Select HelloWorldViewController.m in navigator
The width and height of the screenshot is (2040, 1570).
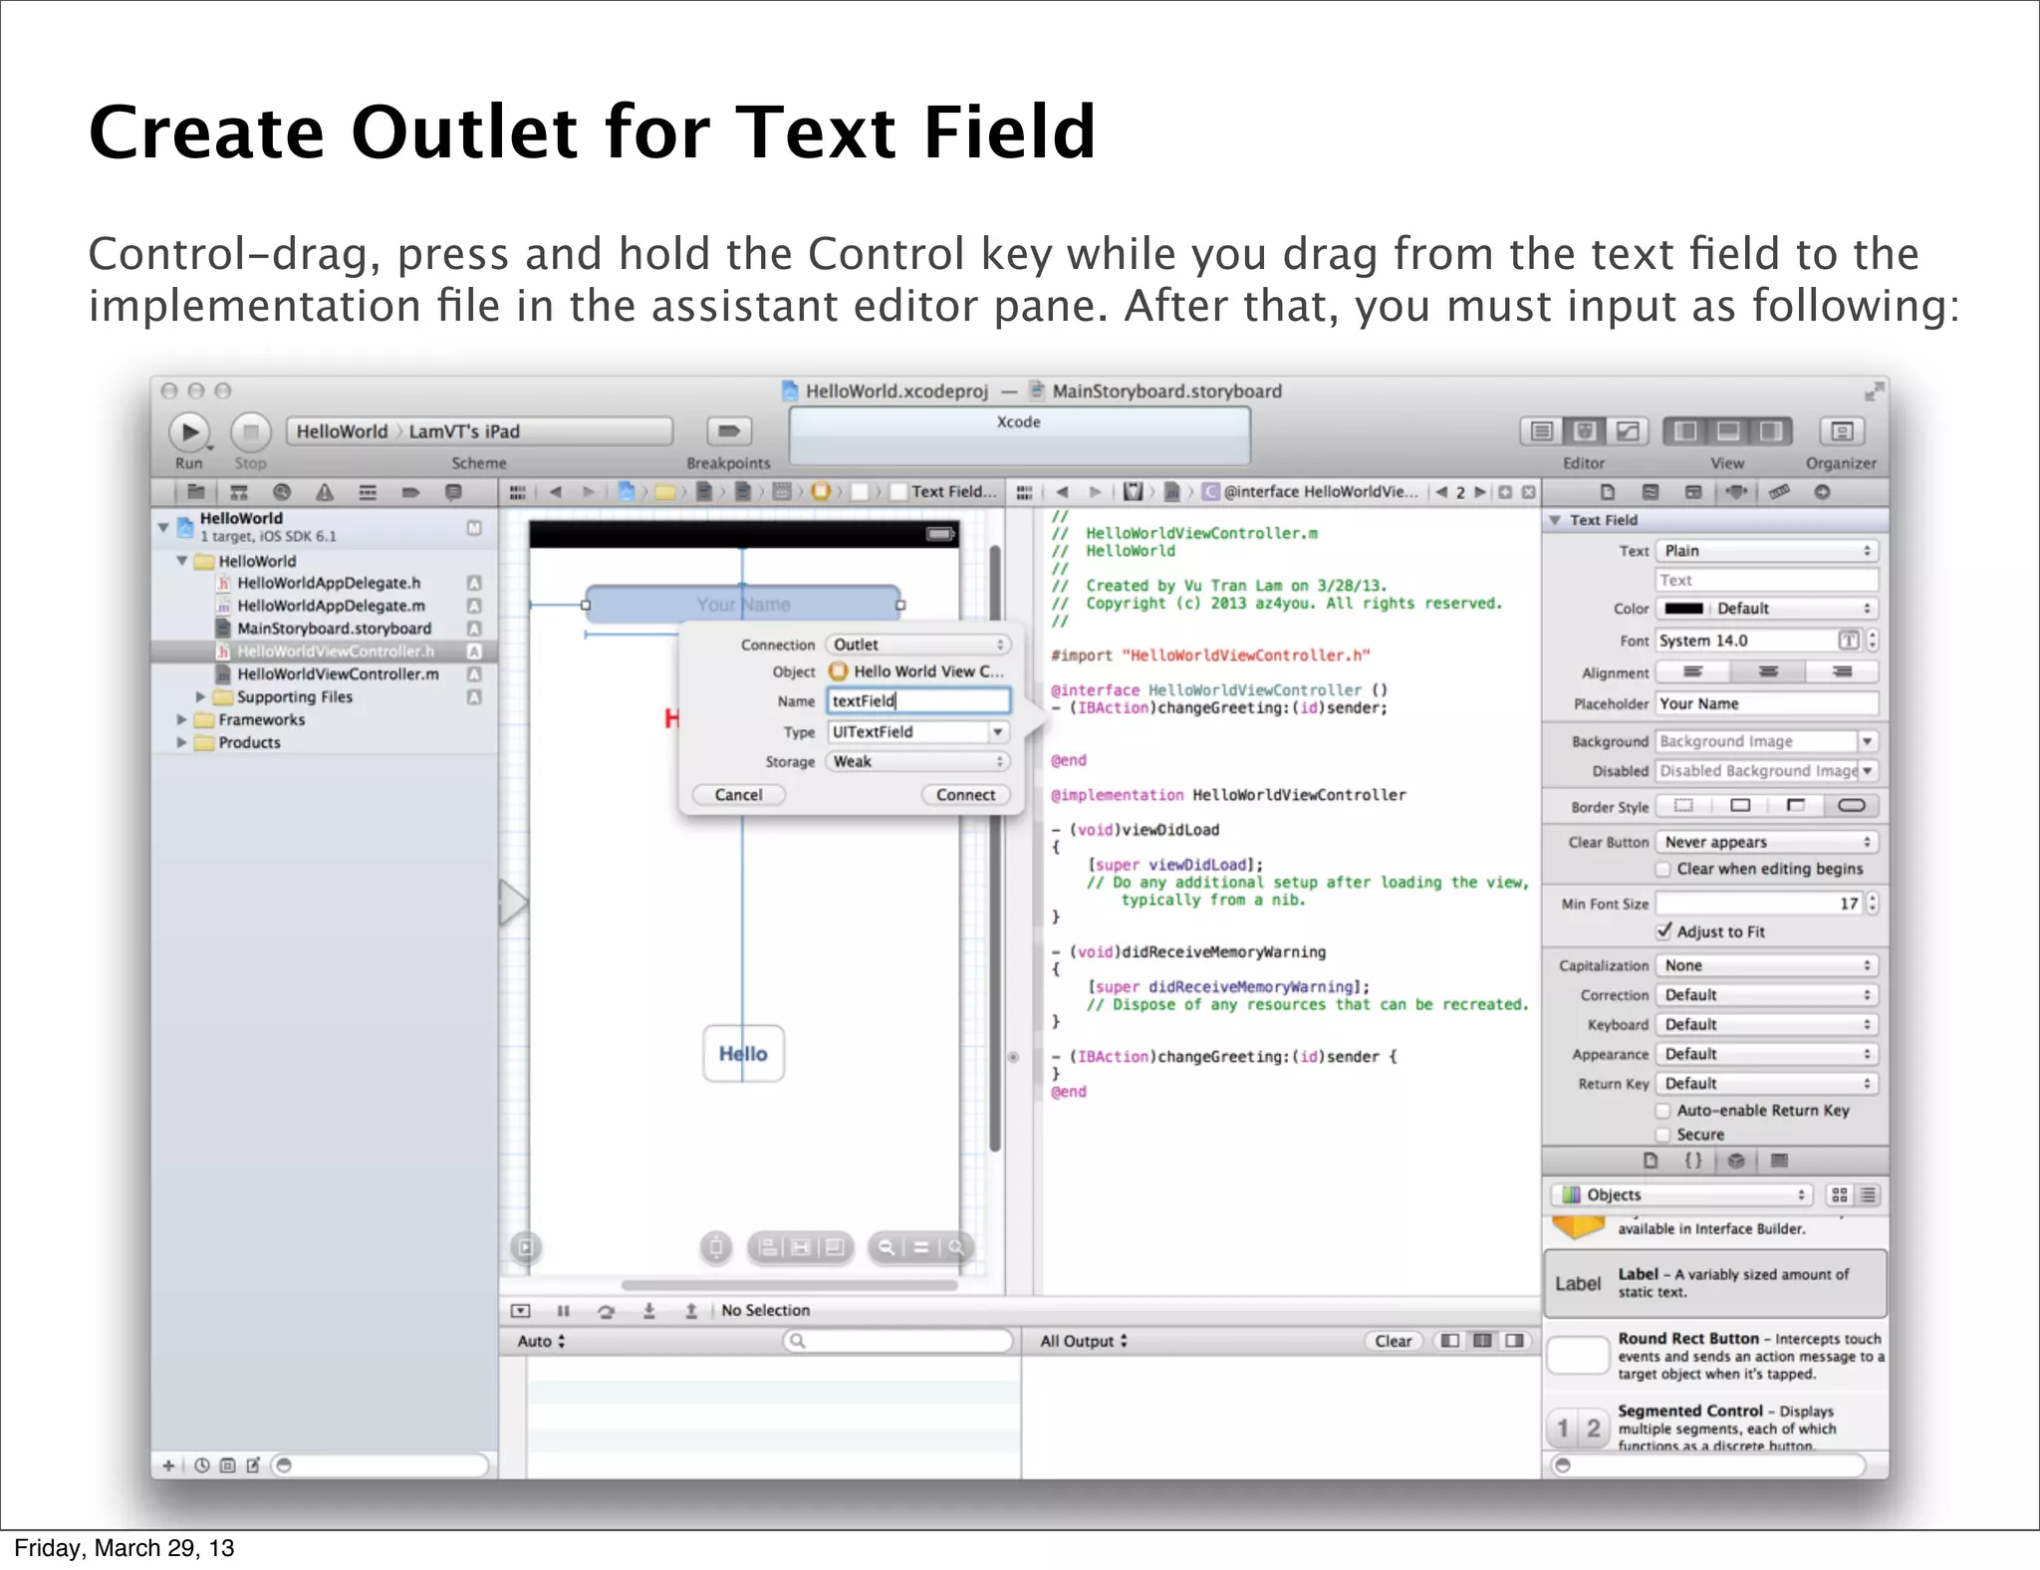tap(338, 674)
